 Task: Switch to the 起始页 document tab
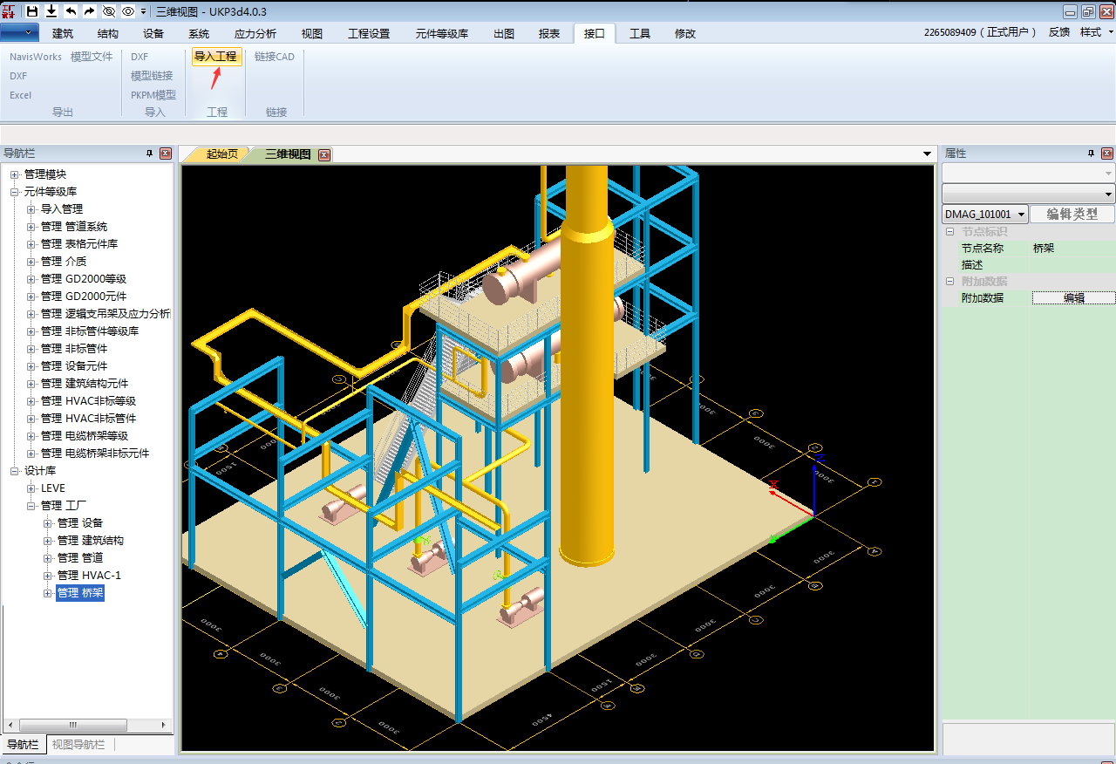221,154
